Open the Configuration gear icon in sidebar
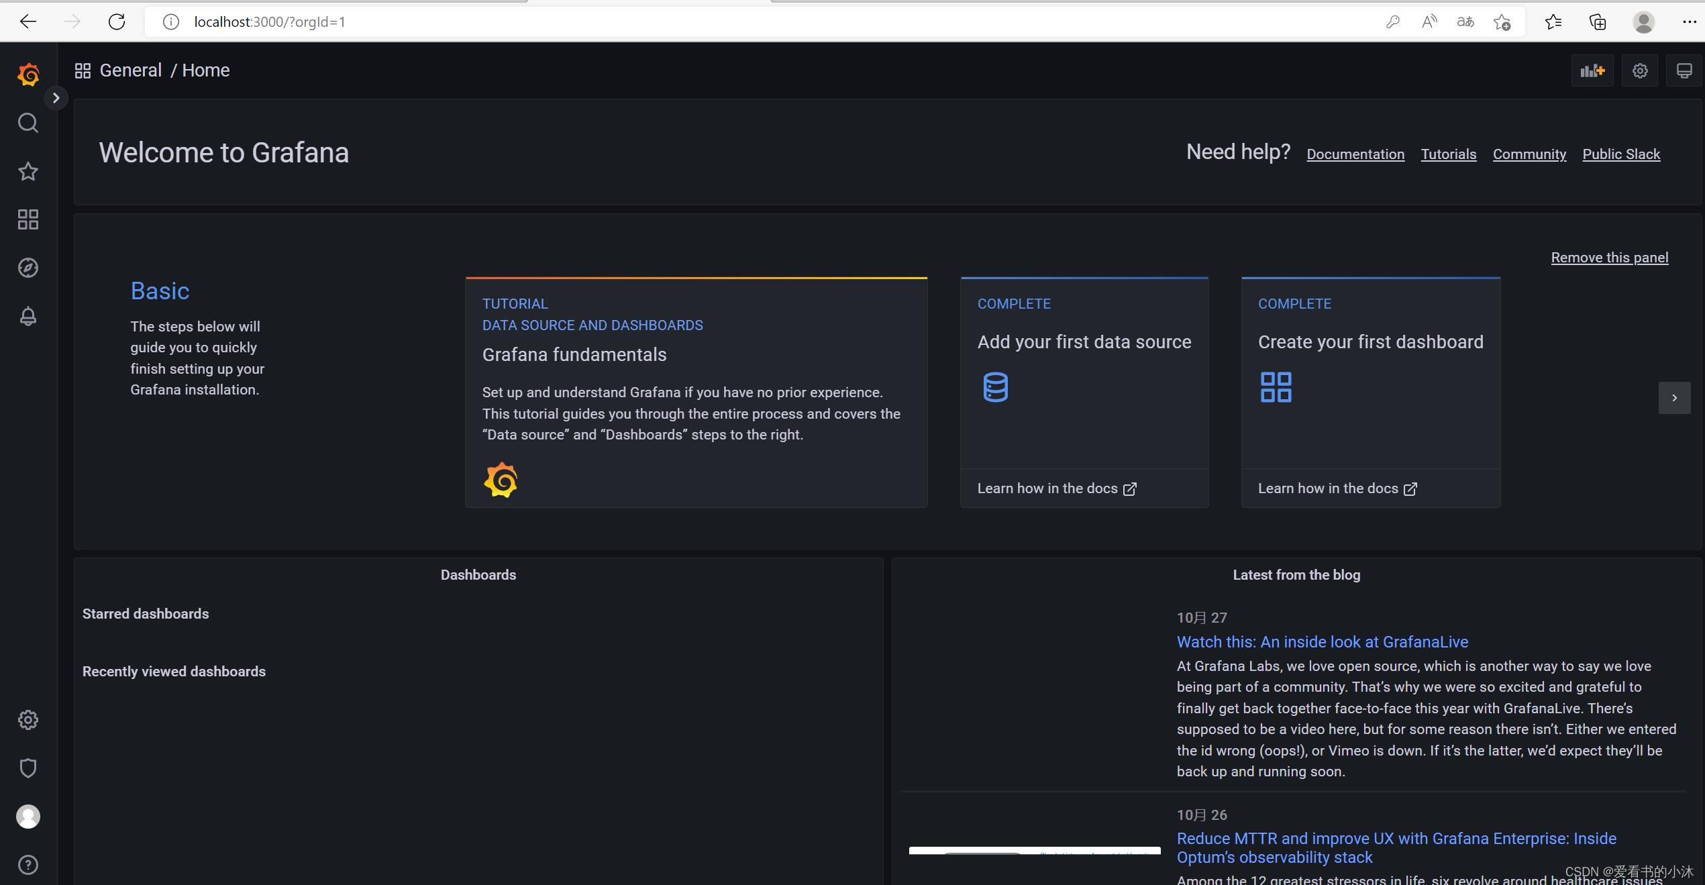The image size is (1705, 885). [28, 720]
